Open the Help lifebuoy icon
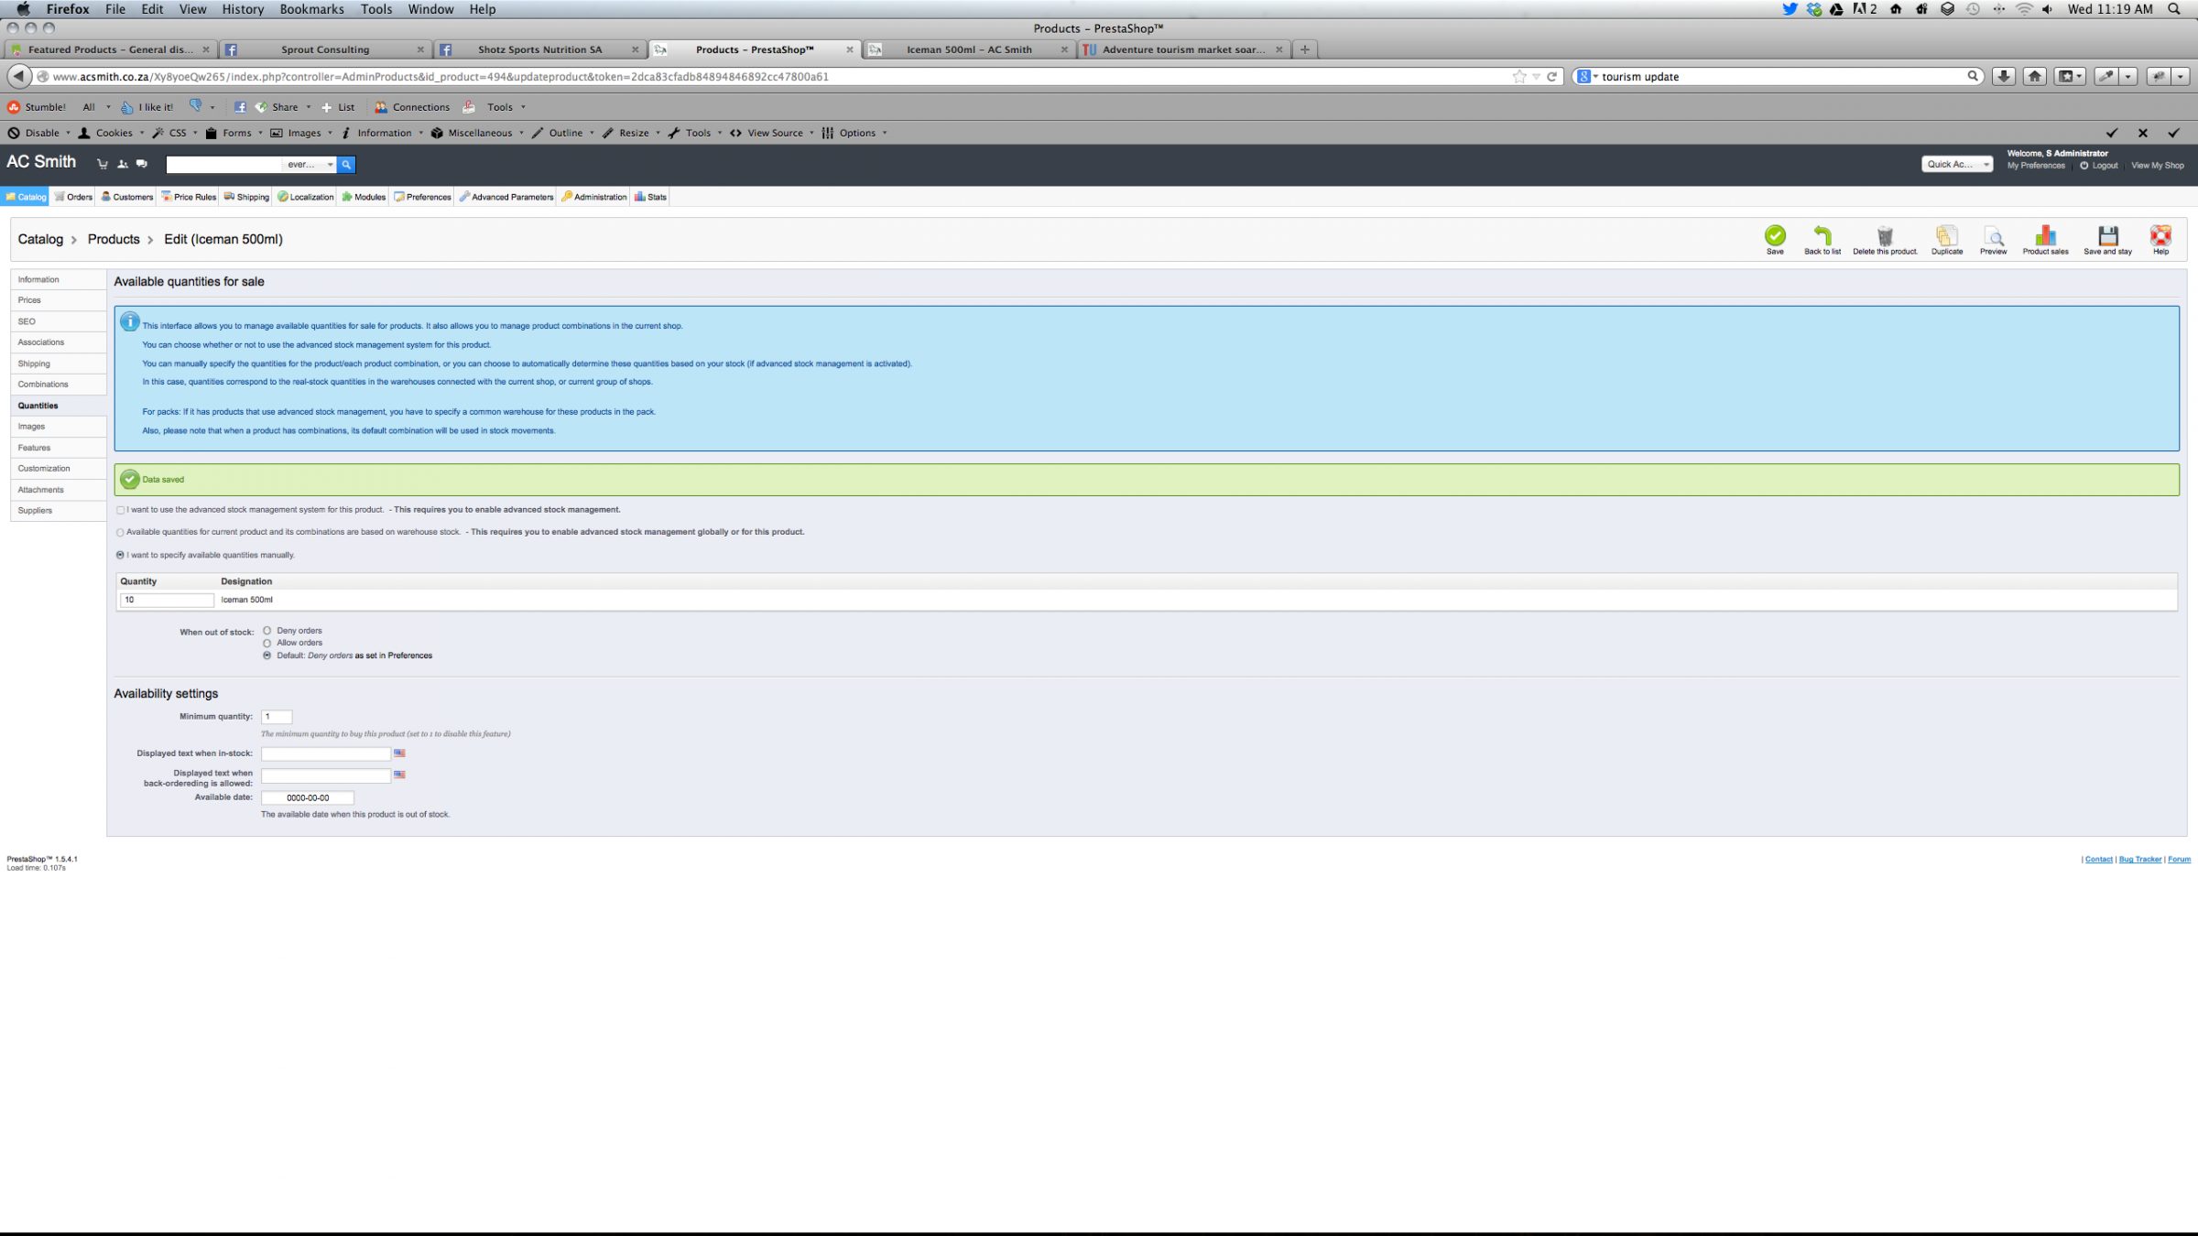Screen dimensions: 2198x1236 [2160, 236]
